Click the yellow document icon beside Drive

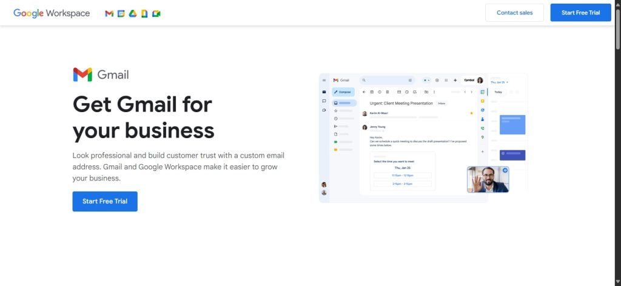pos(144,13)
